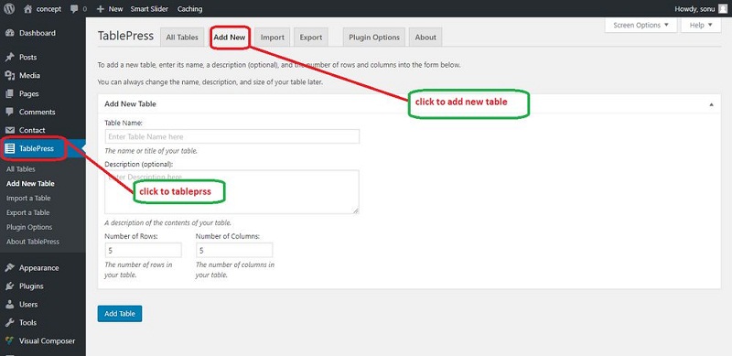The height and width of the screenshot is (356, 732).
Task: Click the Media menu label
Action: (29, 75)
